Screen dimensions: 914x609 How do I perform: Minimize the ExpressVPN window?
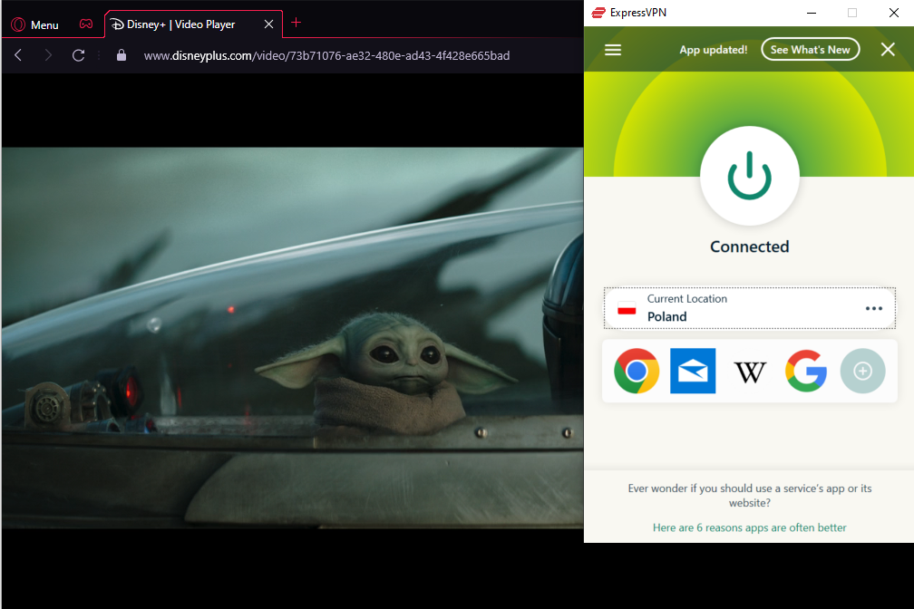[x=811, y=13]
